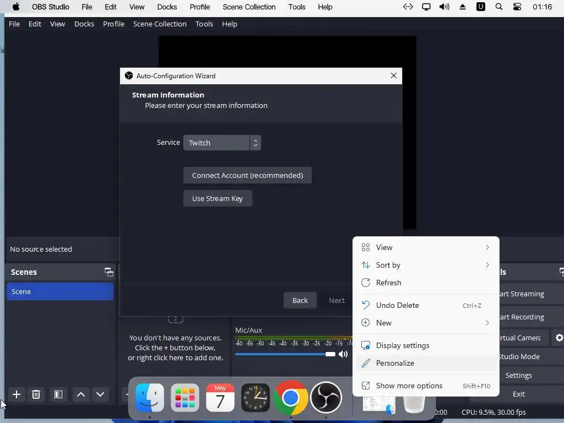Image resolution: width=564 pixels, height=423 pixels.
Task: Open the OBS window View menu
Action: coord(57,24)
